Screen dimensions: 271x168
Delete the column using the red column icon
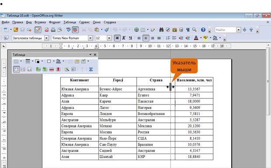[58, 70]
